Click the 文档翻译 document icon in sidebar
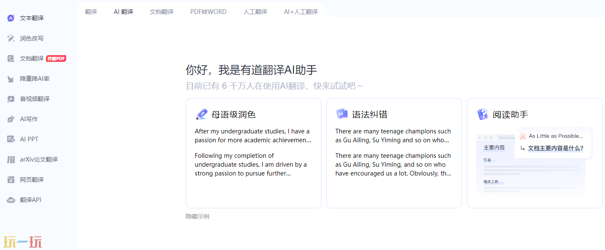Image resolution: width=605 pixels, height=250 pixels. point(11,59)
